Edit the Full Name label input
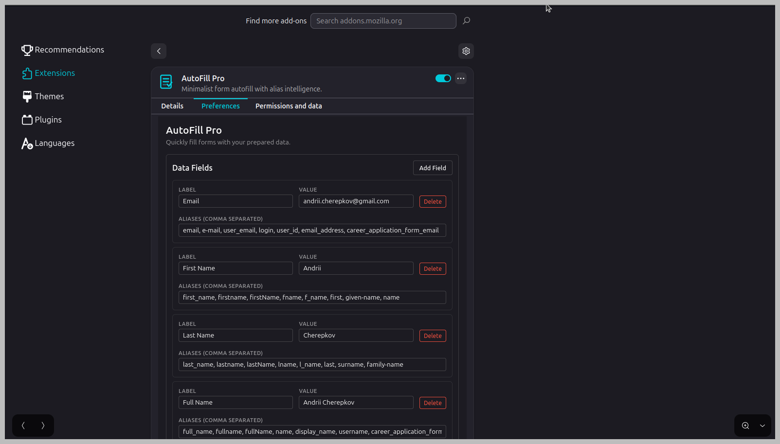The height and width of the screenshot is (444, 780). point(236,403)
